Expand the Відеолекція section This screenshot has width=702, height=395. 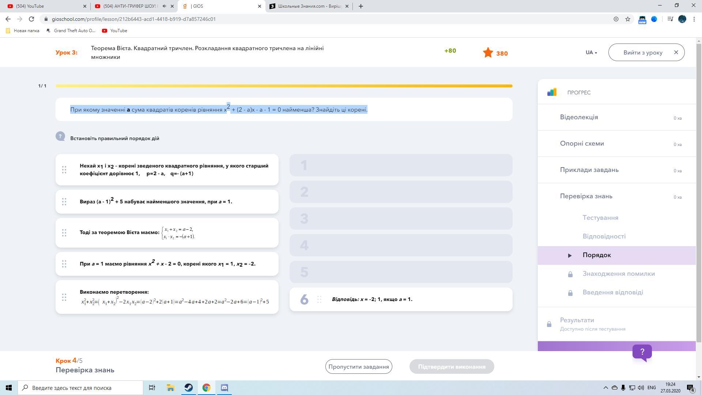click(579, 117)
